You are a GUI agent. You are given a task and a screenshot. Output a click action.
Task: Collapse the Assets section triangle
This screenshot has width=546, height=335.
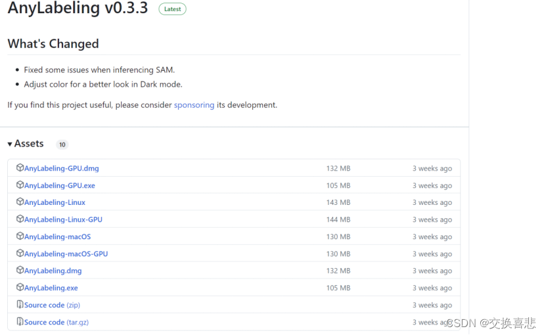(10, 144)
